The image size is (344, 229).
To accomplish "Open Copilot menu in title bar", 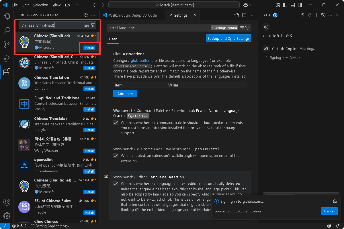I will coord(247,5).
